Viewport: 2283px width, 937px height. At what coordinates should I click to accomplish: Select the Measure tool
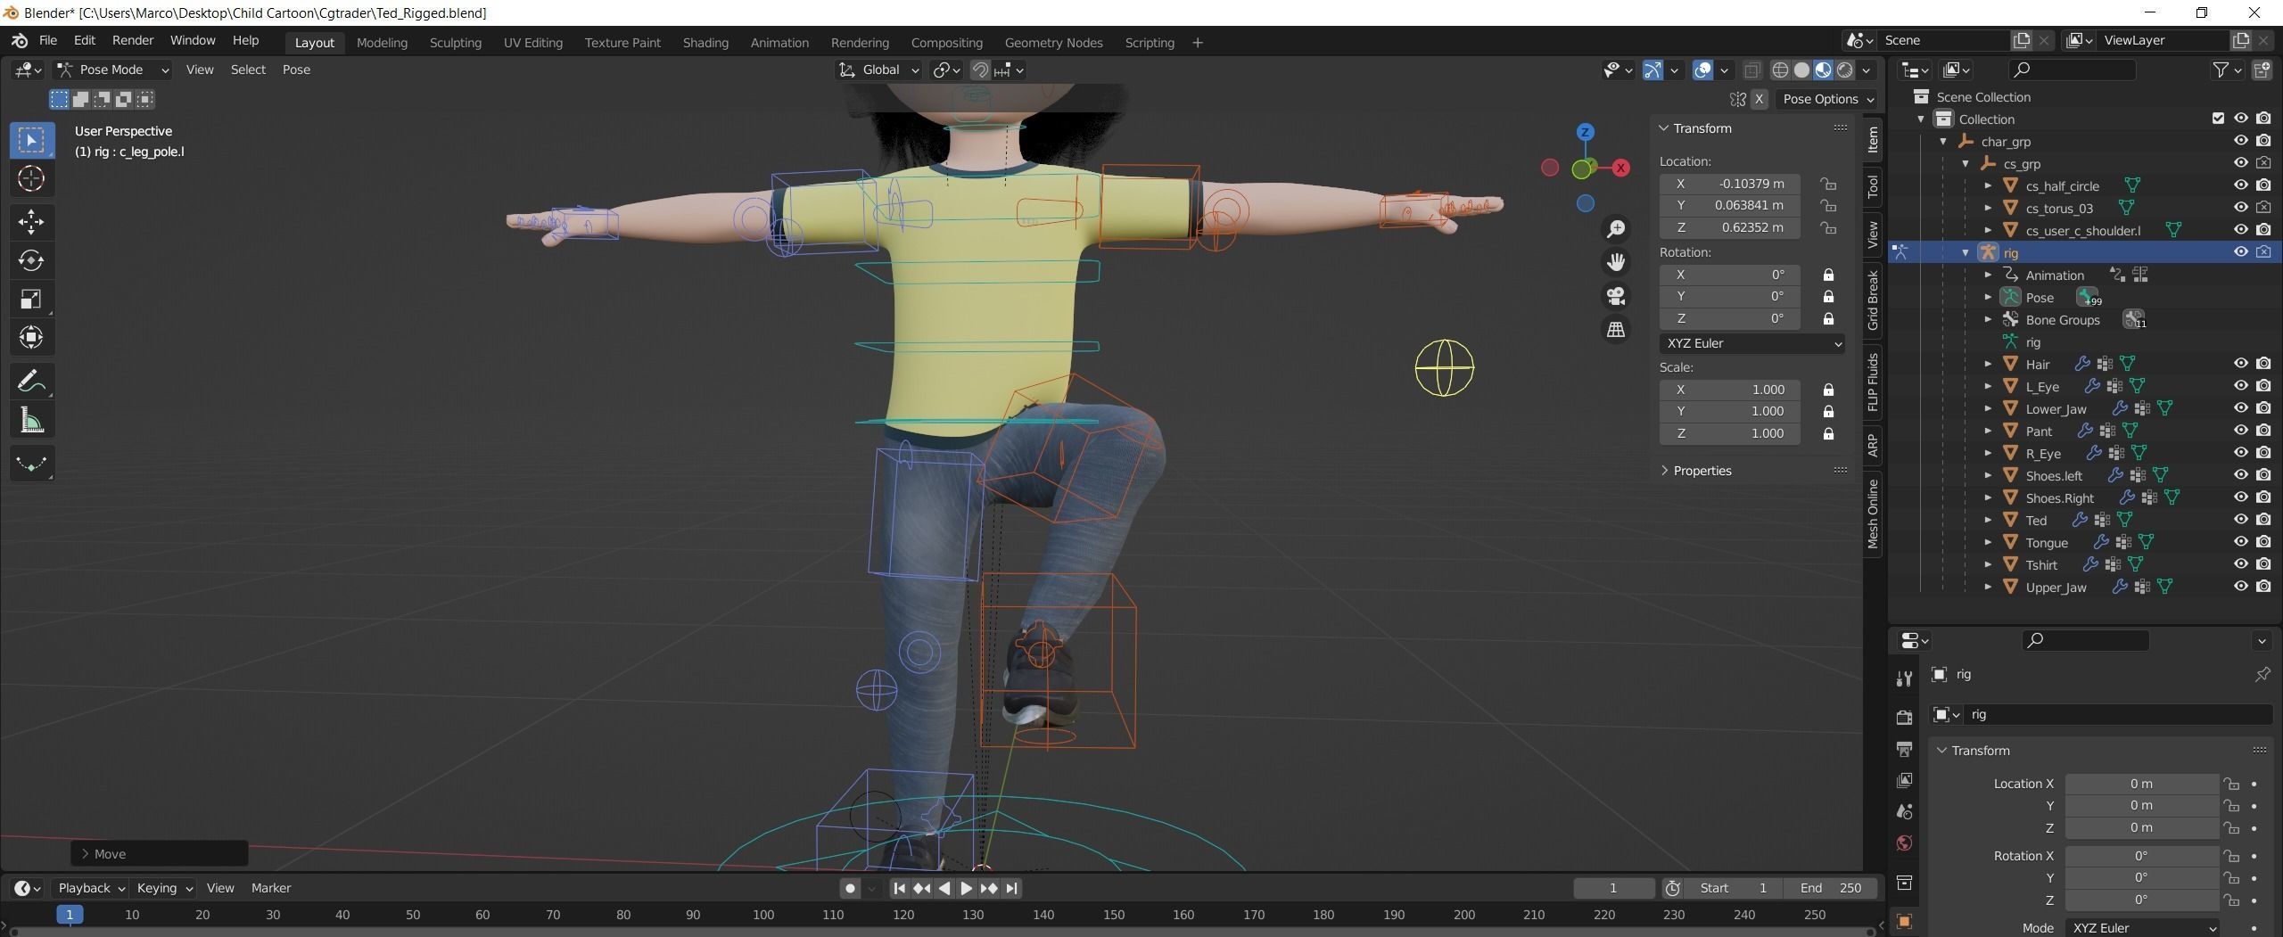point(31,421)
